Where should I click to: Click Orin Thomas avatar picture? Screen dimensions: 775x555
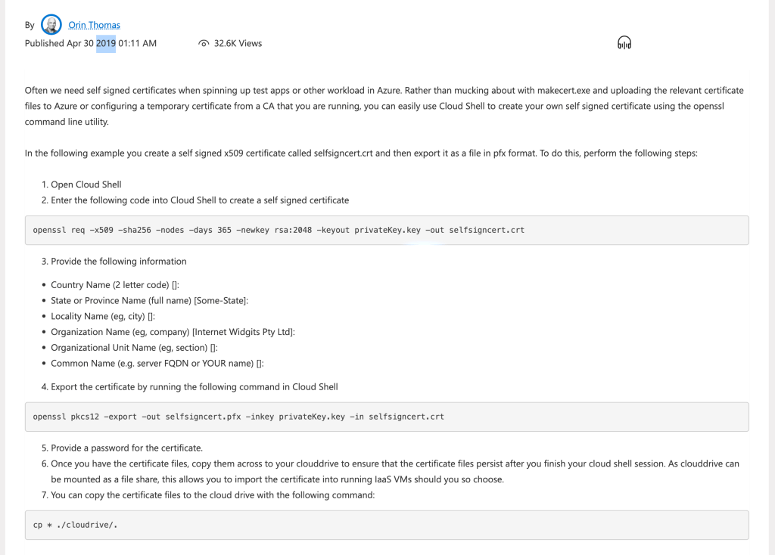coord(51,25)
